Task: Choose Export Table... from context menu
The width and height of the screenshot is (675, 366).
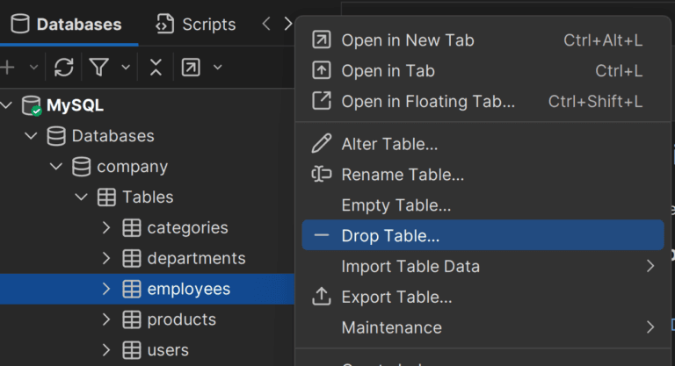Action: click(483, 297)
